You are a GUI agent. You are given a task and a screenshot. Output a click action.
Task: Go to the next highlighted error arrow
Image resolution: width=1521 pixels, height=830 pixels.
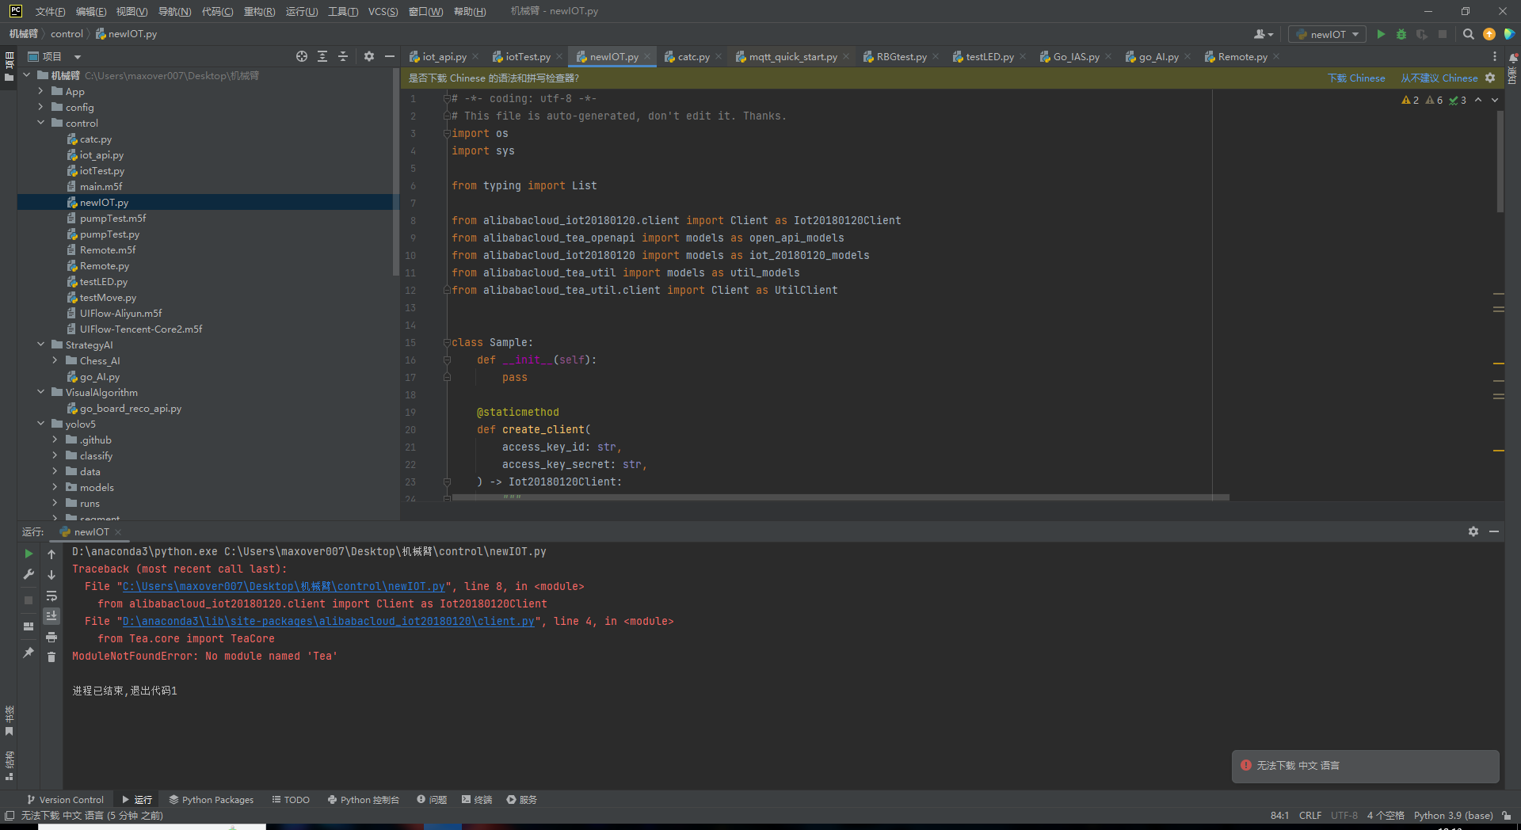click(1495, 100)
